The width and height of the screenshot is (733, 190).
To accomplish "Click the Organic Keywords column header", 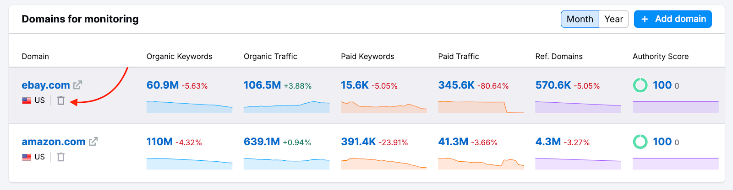I will coord(179,57).
